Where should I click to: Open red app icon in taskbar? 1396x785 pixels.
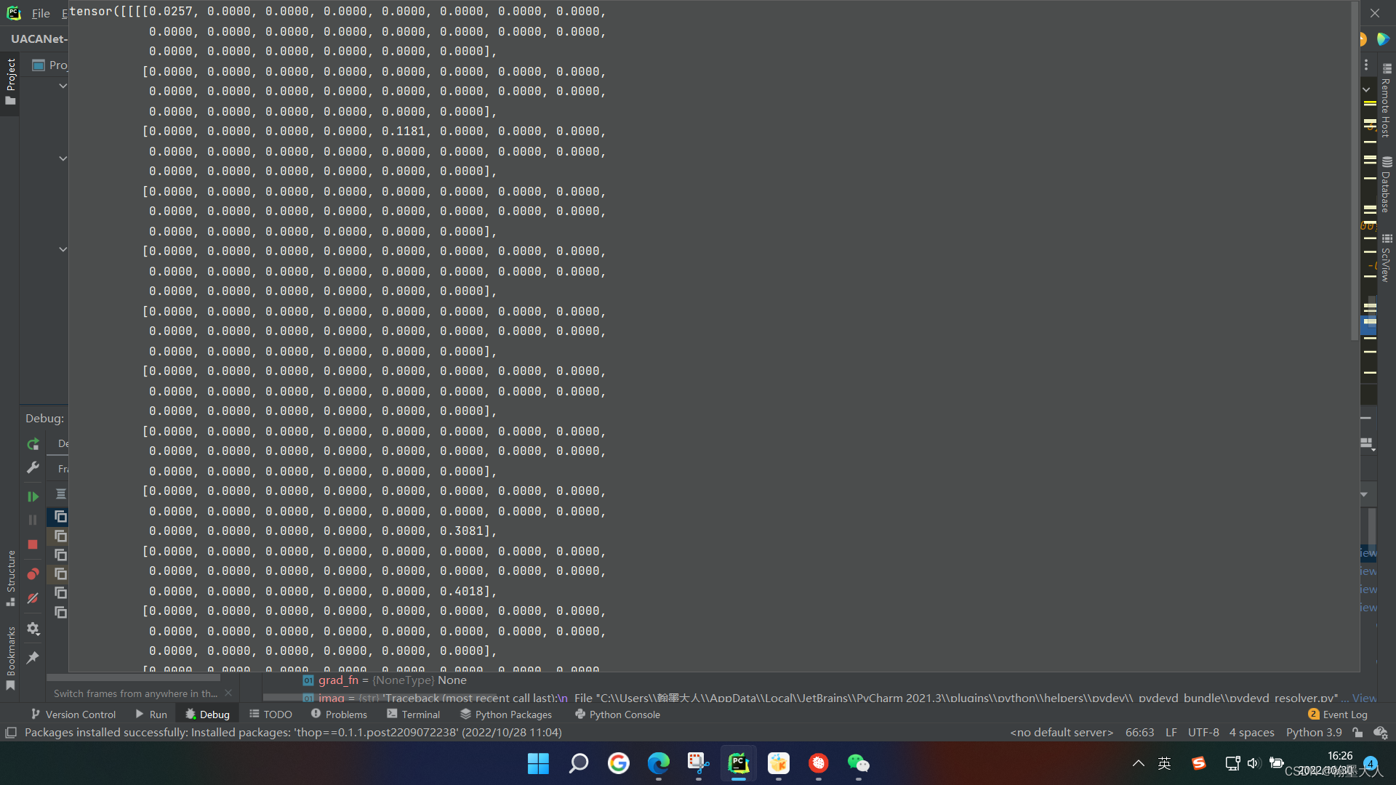[819, 764]
